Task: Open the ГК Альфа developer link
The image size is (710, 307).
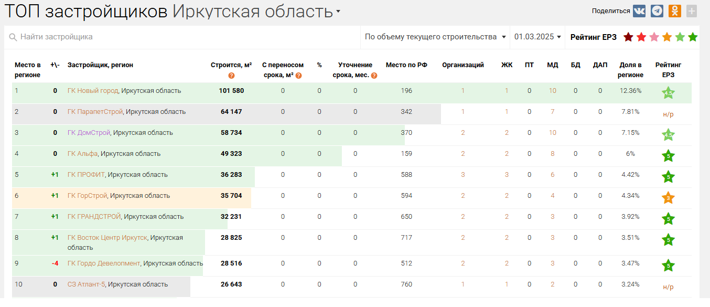Action: tap(82, 154)
